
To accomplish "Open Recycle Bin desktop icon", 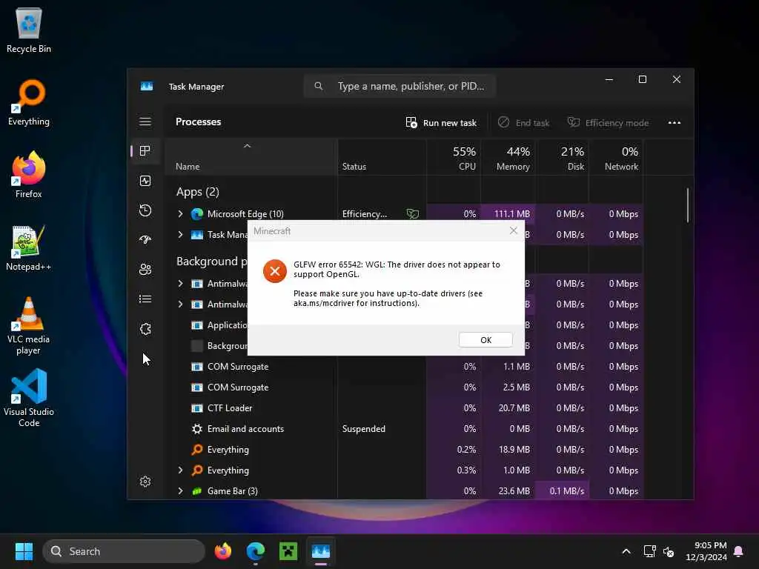I will [x=29, y=30].
